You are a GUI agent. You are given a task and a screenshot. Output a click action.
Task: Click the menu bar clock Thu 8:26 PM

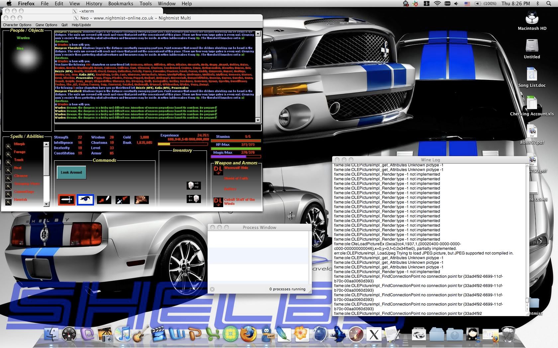tap(515, 4)
